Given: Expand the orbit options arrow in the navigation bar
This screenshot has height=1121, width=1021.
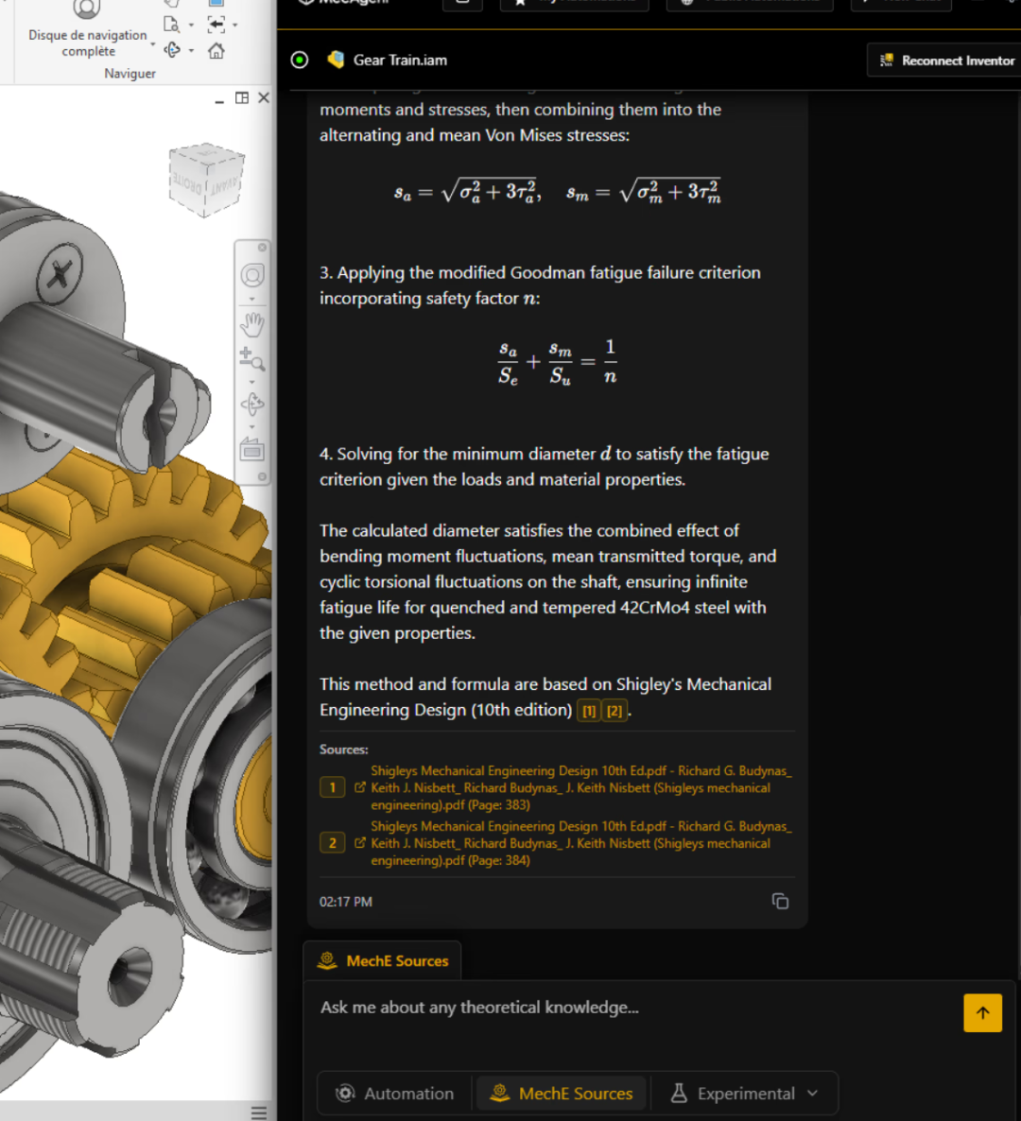Looking at the screenshot, I should 251,427.
